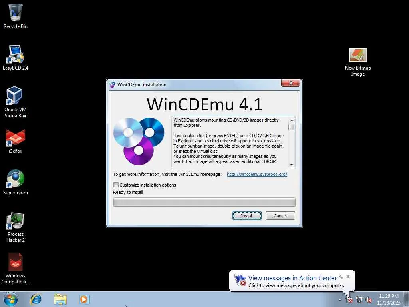Launch Internet Explorer from the taskbar
Image resolution: width=409 pixels, height=307 pixels.
[x=36, y=299]
